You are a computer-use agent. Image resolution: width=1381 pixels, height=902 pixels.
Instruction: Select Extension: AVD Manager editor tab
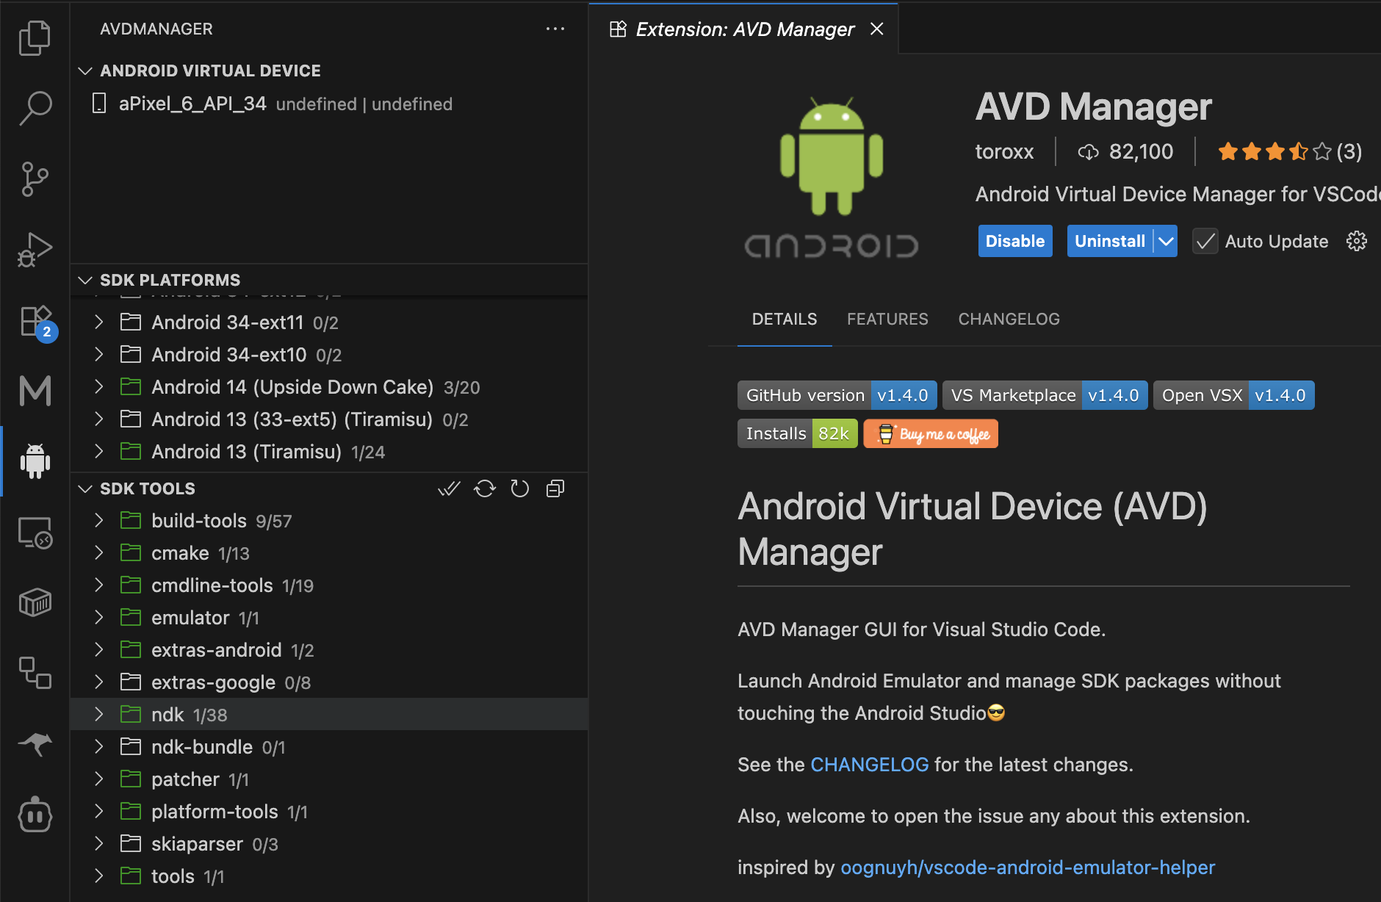744,29
